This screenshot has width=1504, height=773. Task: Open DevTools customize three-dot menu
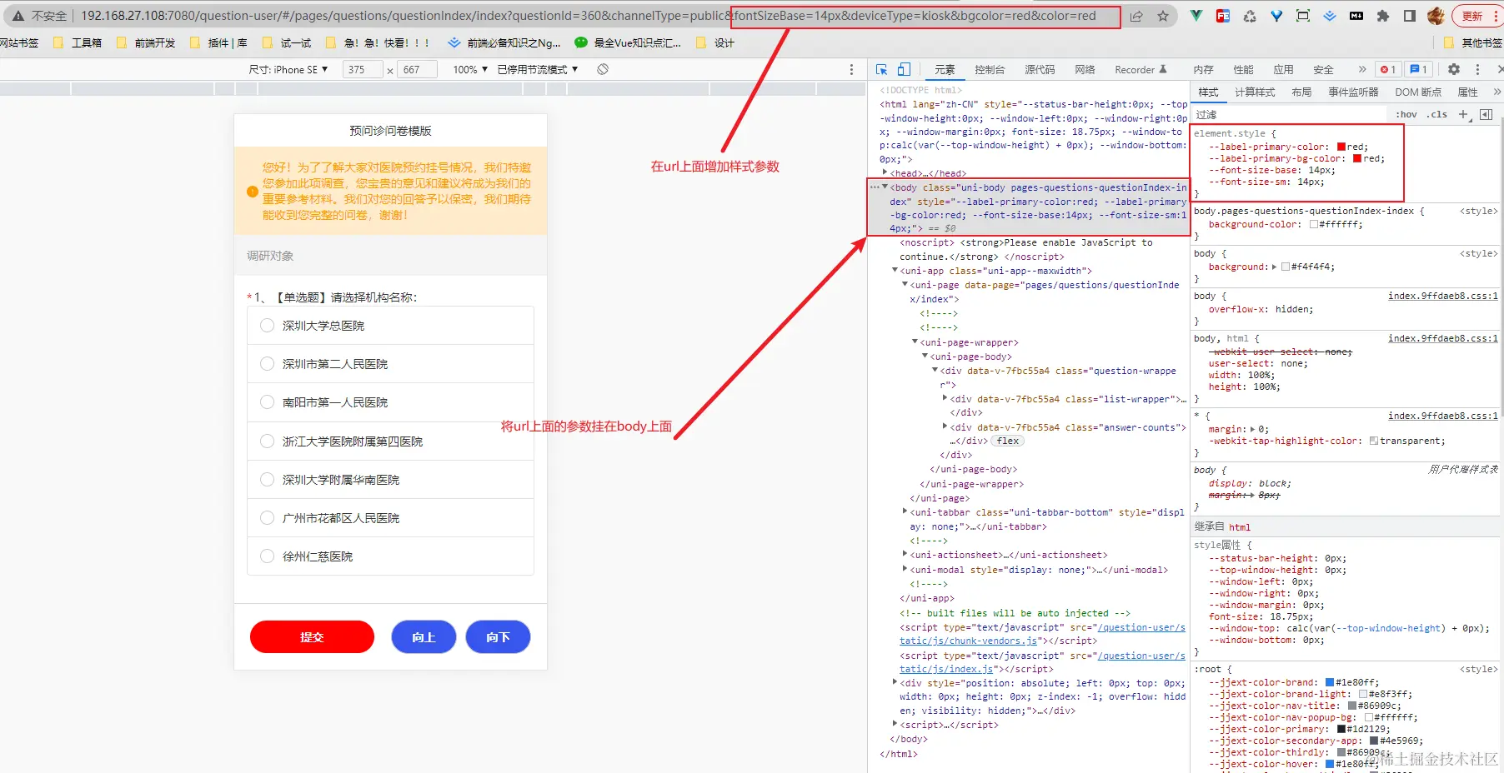(1477, 69)
